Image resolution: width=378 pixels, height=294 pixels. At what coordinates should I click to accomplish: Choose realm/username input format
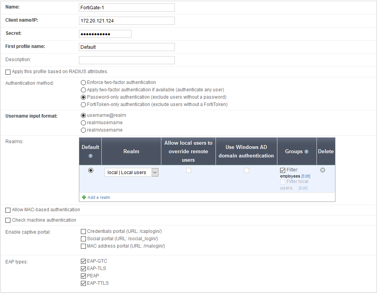pyautogui.click(x=84, y=130)
